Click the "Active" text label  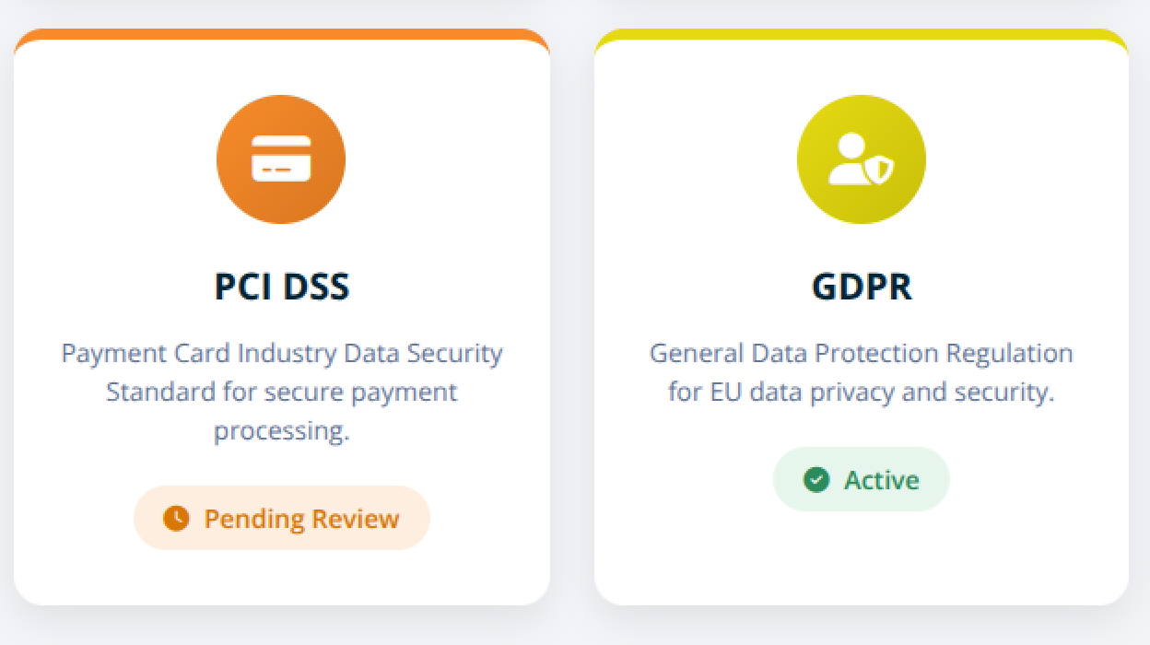tap(882, 480)
